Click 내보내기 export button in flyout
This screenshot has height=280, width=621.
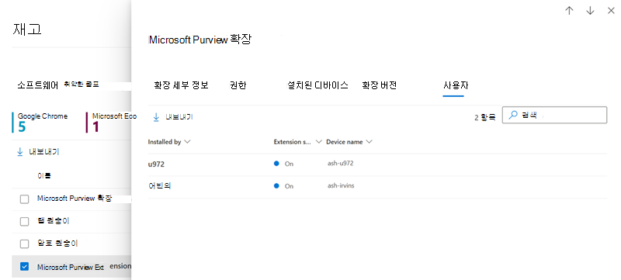[x=173, y=116]
